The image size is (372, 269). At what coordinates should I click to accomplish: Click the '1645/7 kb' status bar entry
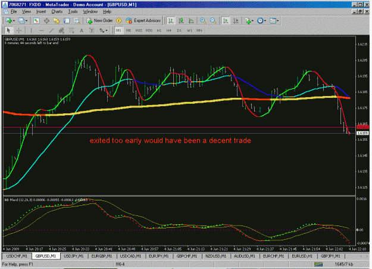coord(344,264)
